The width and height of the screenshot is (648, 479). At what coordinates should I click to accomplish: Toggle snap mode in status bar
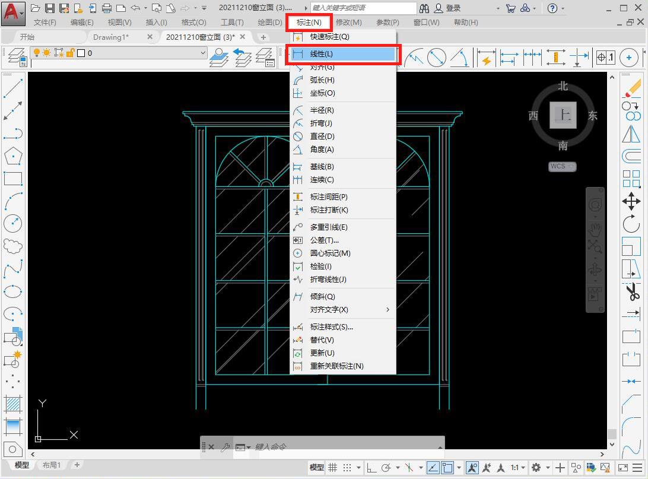point(347,468)
